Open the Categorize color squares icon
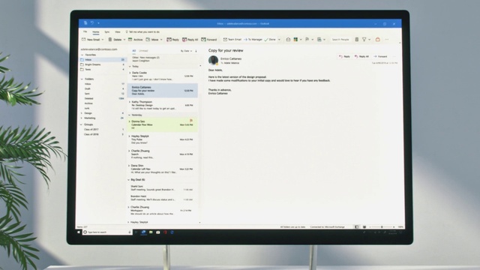This screenshot has width=480, height=270. pos(295,40)
